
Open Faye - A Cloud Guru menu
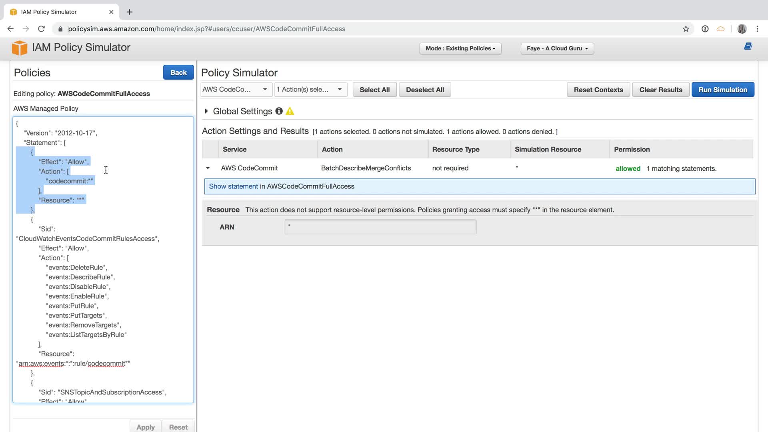(557, 48)
